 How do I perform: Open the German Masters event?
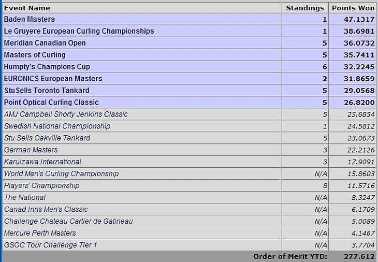[x=31, y=150]
